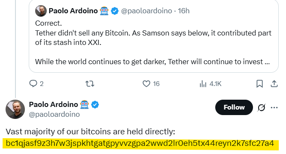Open the three-dot more options menu
Viewport: 286px width, 154px height.
274,107
